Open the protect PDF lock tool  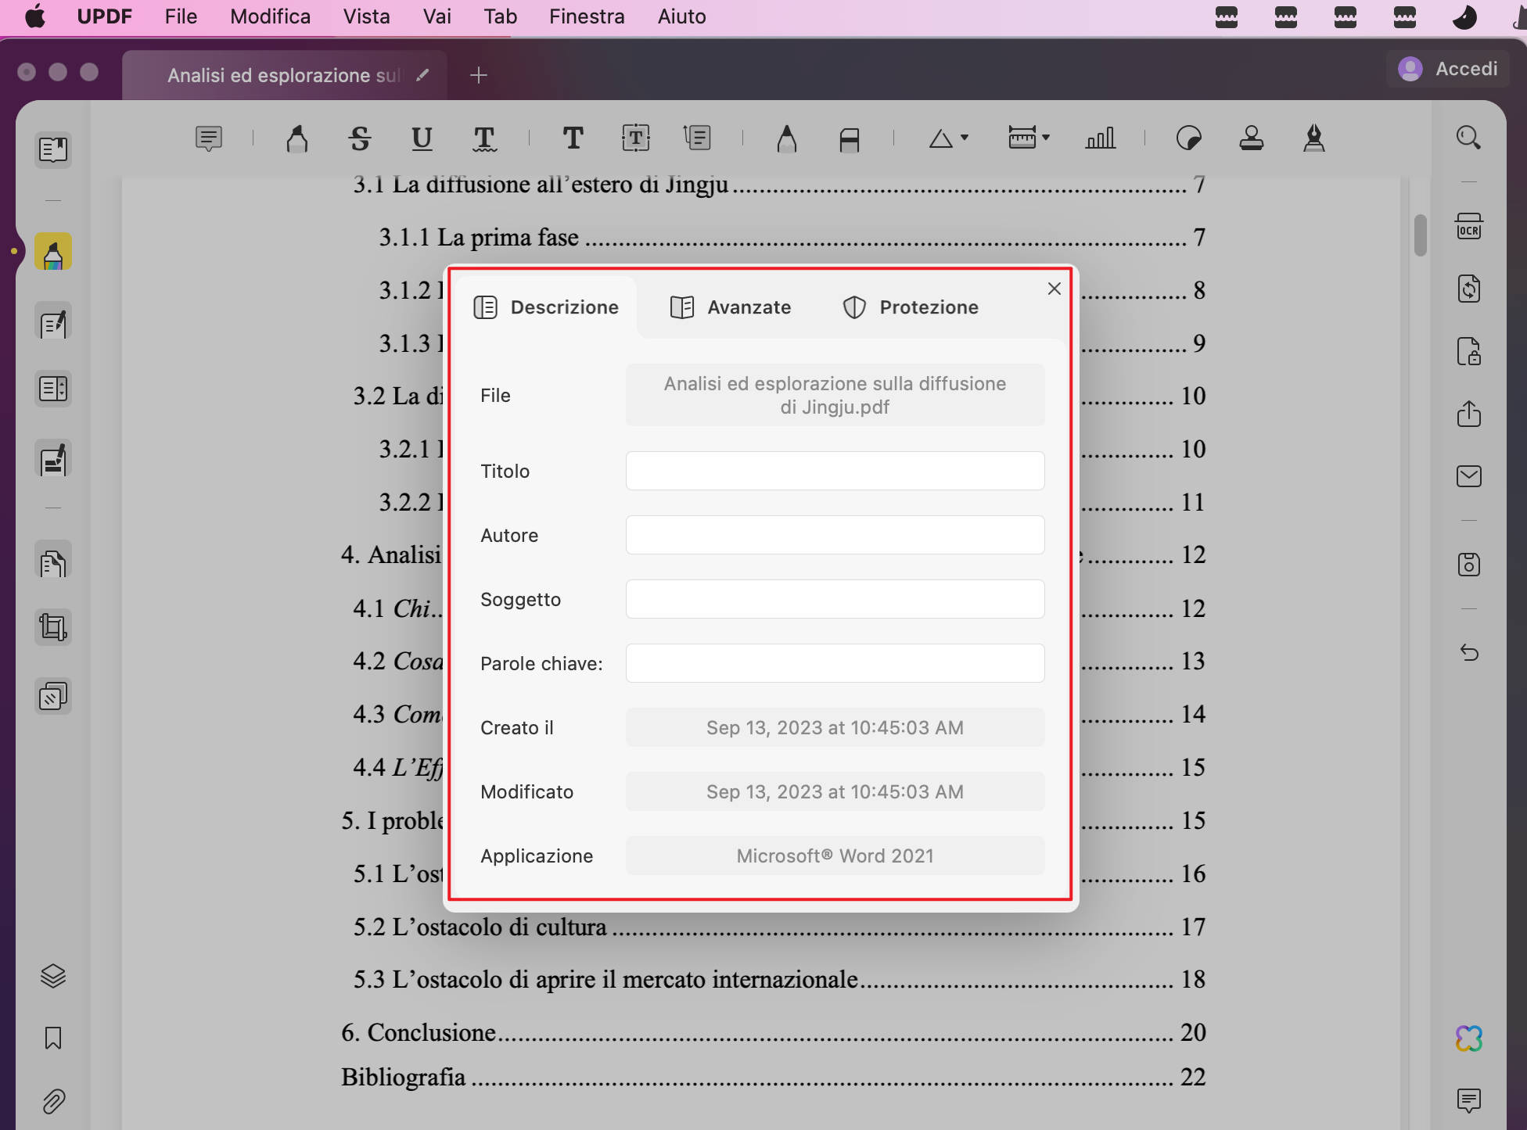tap(1468, 351)
